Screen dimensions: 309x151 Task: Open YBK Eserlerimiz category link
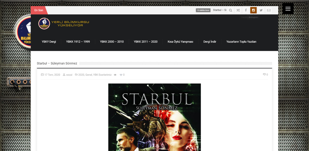click(102, 75)
